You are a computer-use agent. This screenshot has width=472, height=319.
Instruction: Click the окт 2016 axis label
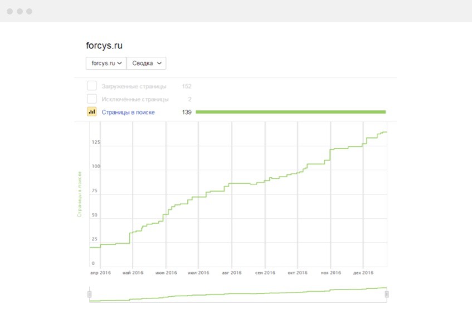point(298,273)
